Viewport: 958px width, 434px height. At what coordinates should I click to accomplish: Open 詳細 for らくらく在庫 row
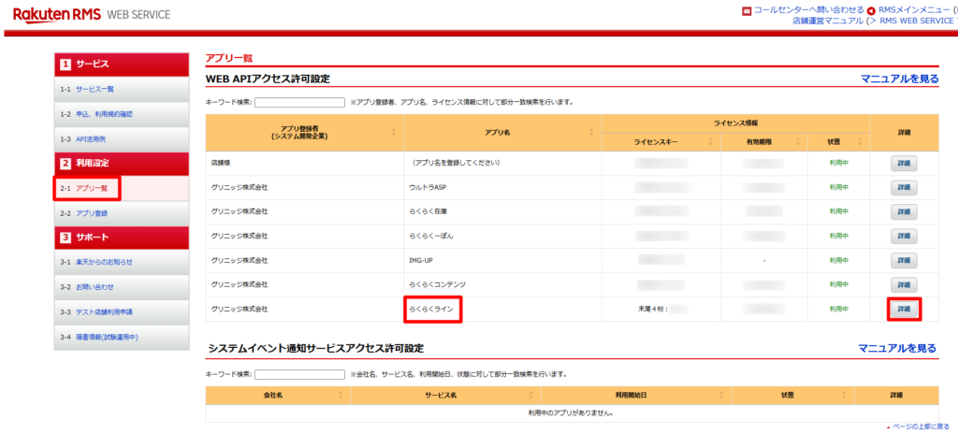click(x=904, y=211)
